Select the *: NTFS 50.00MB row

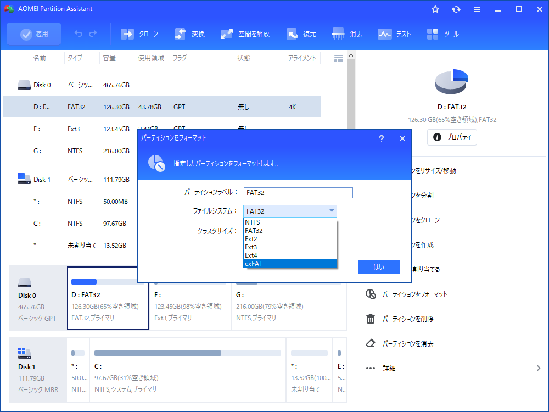click(70, 202)
